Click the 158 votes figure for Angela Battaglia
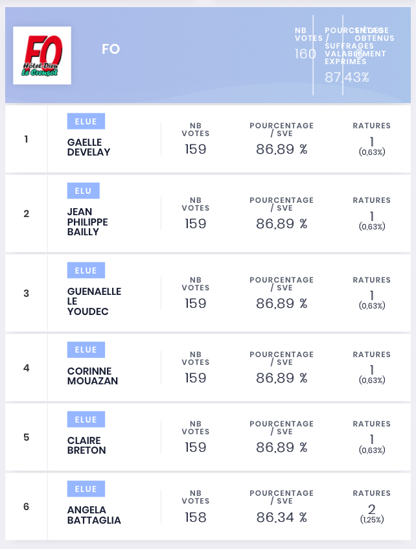 196,517
